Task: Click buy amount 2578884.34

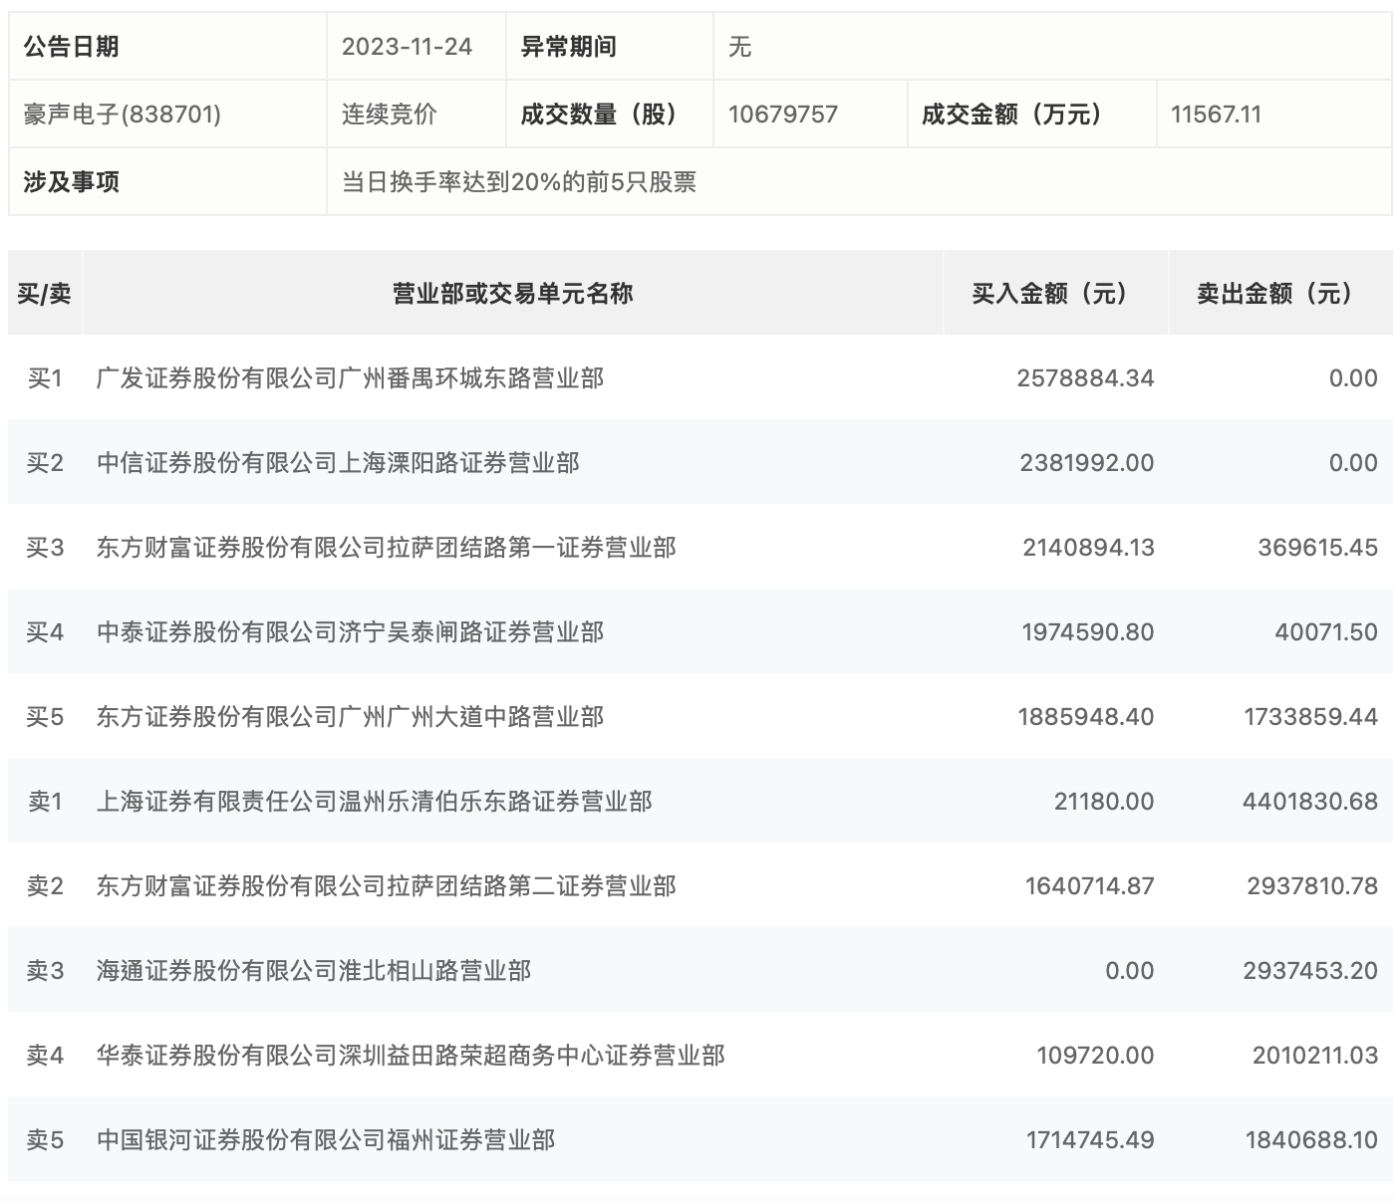Action: pos(1086,378)
